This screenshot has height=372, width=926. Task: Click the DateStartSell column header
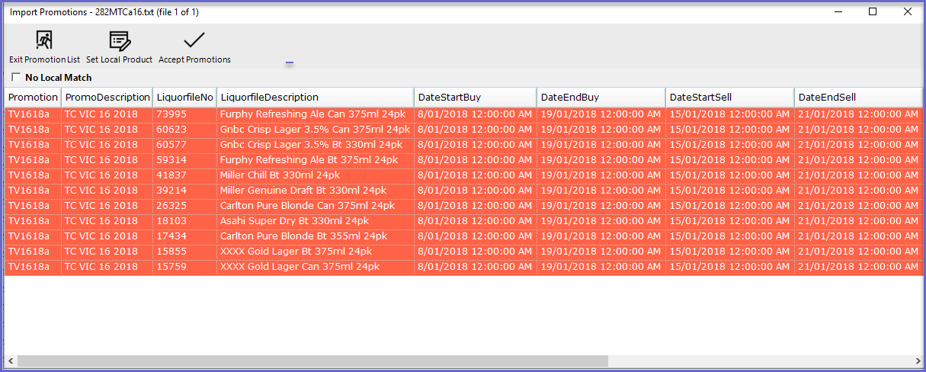point(731,98)
